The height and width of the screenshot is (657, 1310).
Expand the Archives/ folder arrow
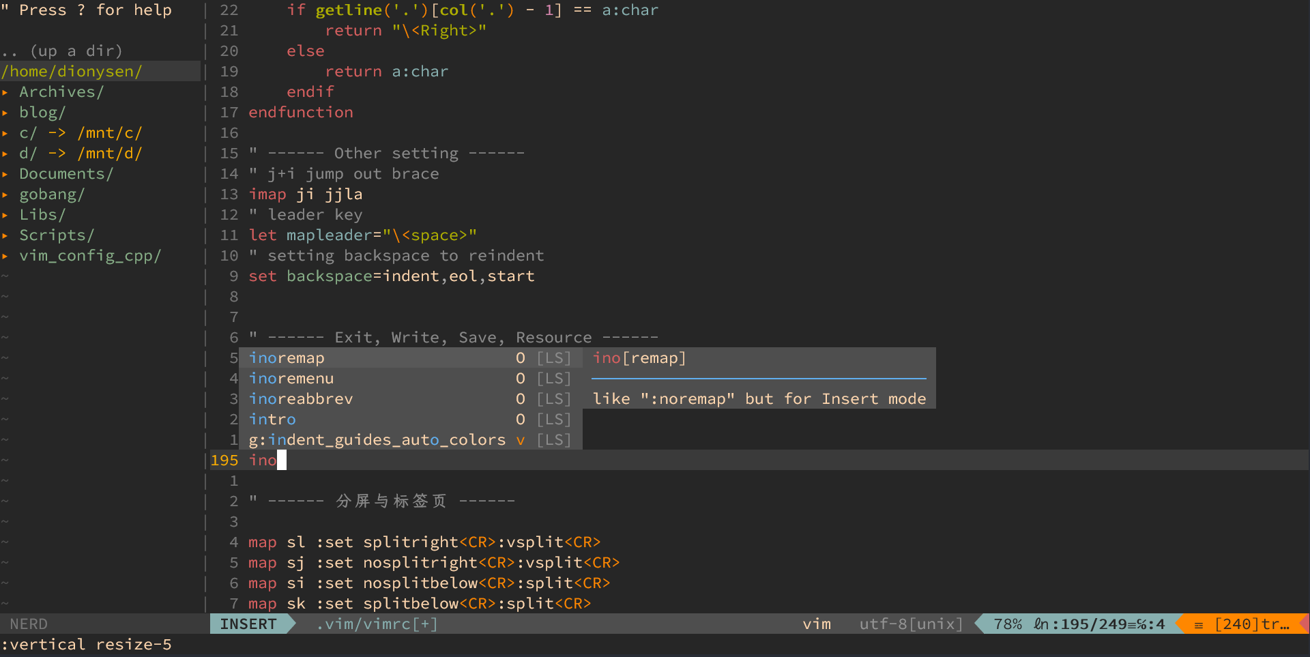pyautogui.click(x=5, y=92)
